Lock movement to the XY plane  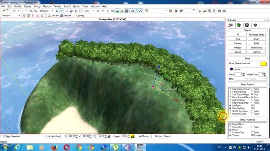[x=113, y=11]
